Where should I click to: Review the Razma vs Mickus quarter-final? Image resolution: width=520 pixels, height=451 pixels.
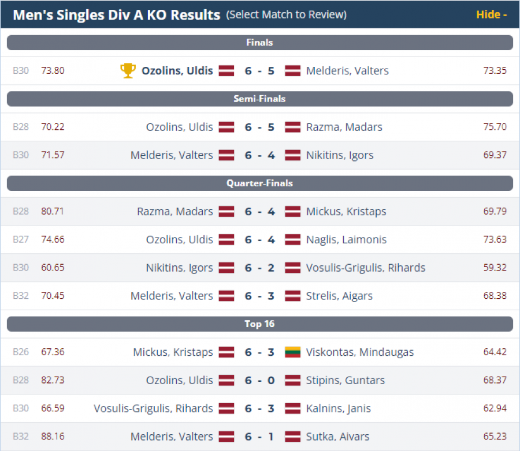tap(259, 212)
